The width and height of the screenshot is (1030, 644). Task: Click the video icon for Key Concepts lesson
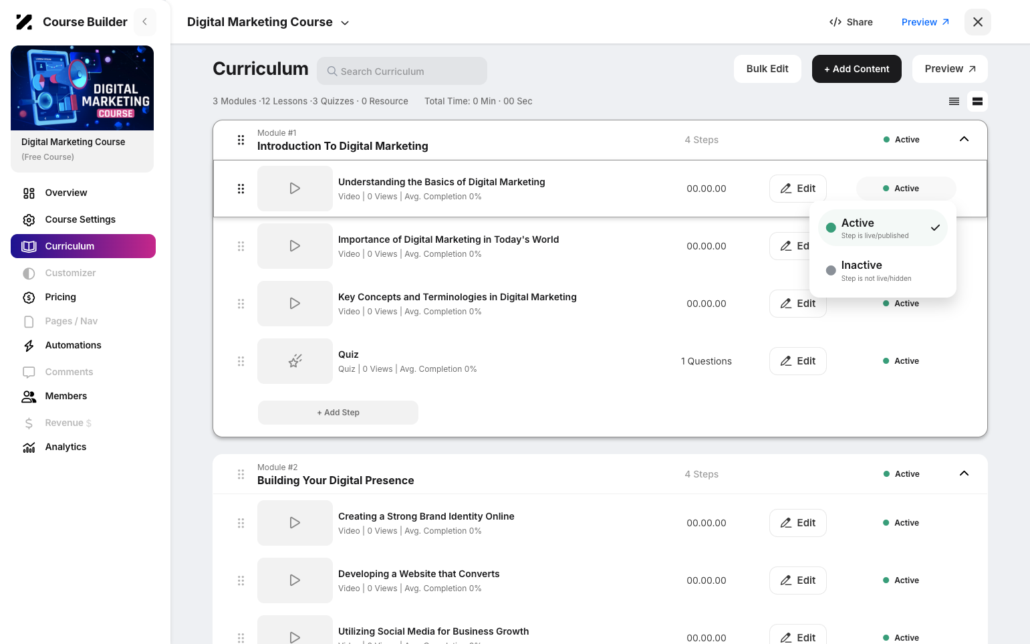coord(295,304)
